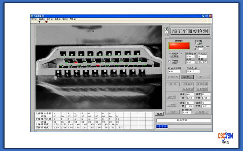Open the 工具 menu
This screenshot has width=243, height=151.
click(x=56, y=19)
